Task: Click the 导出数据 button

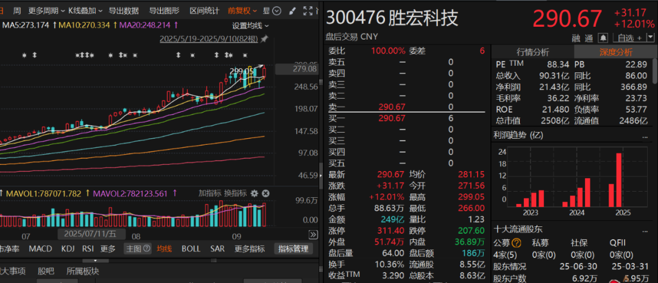Action: pyautogui.click(x=124, y=11)
